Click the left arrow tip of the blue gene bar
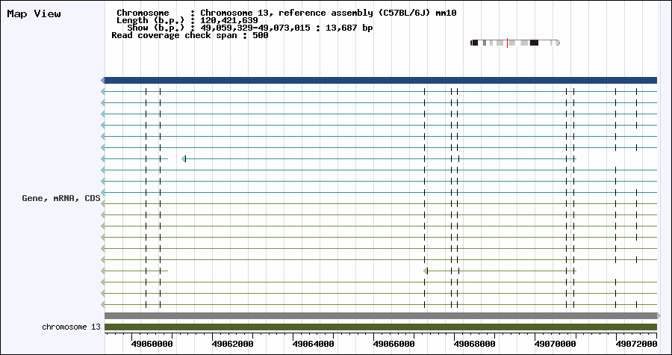 [x=103, y=80]
